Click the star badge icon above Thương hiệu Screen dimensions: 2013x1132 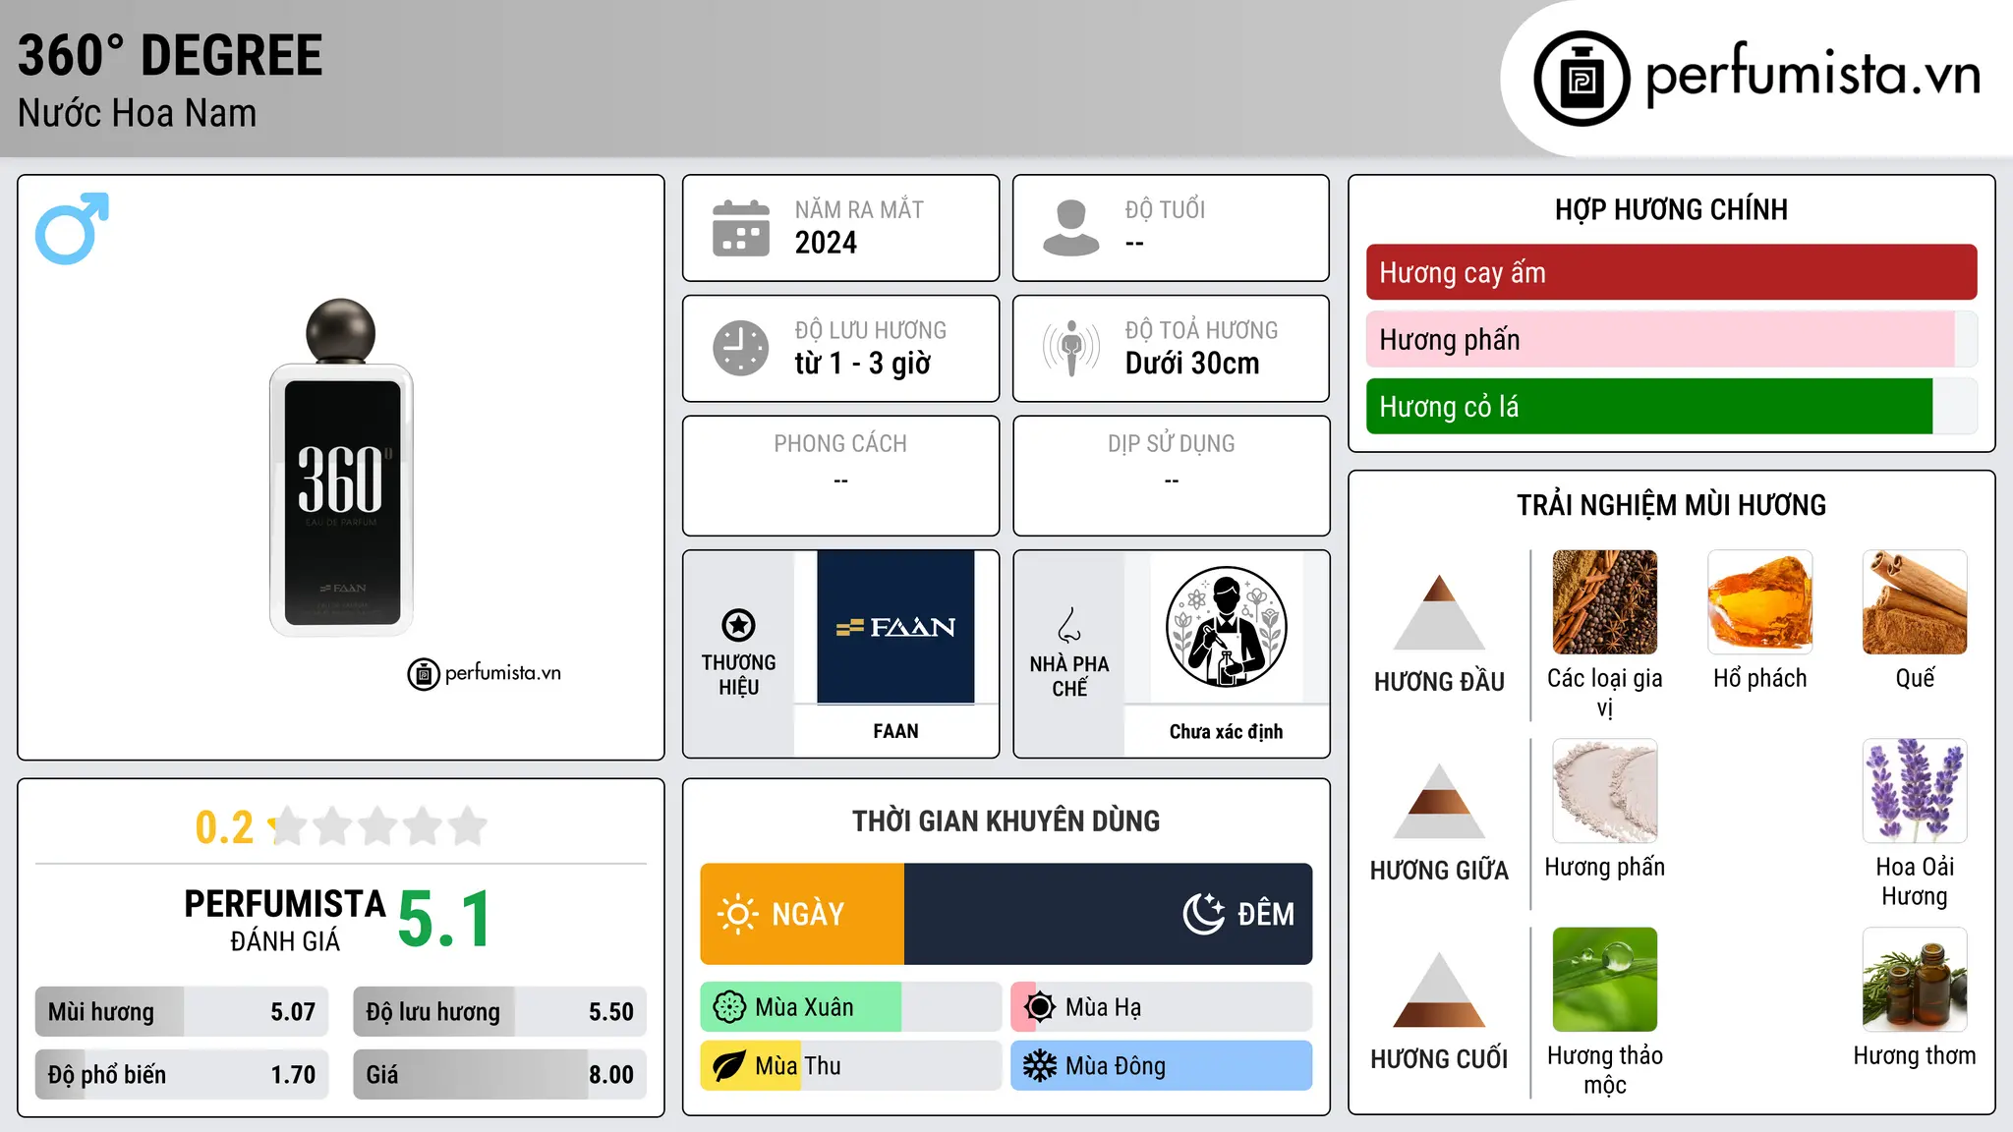click(738, 625)
